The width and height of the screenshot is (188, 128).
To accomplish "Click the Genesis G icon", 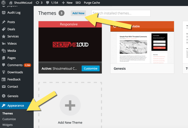I will tap(4, 96).
